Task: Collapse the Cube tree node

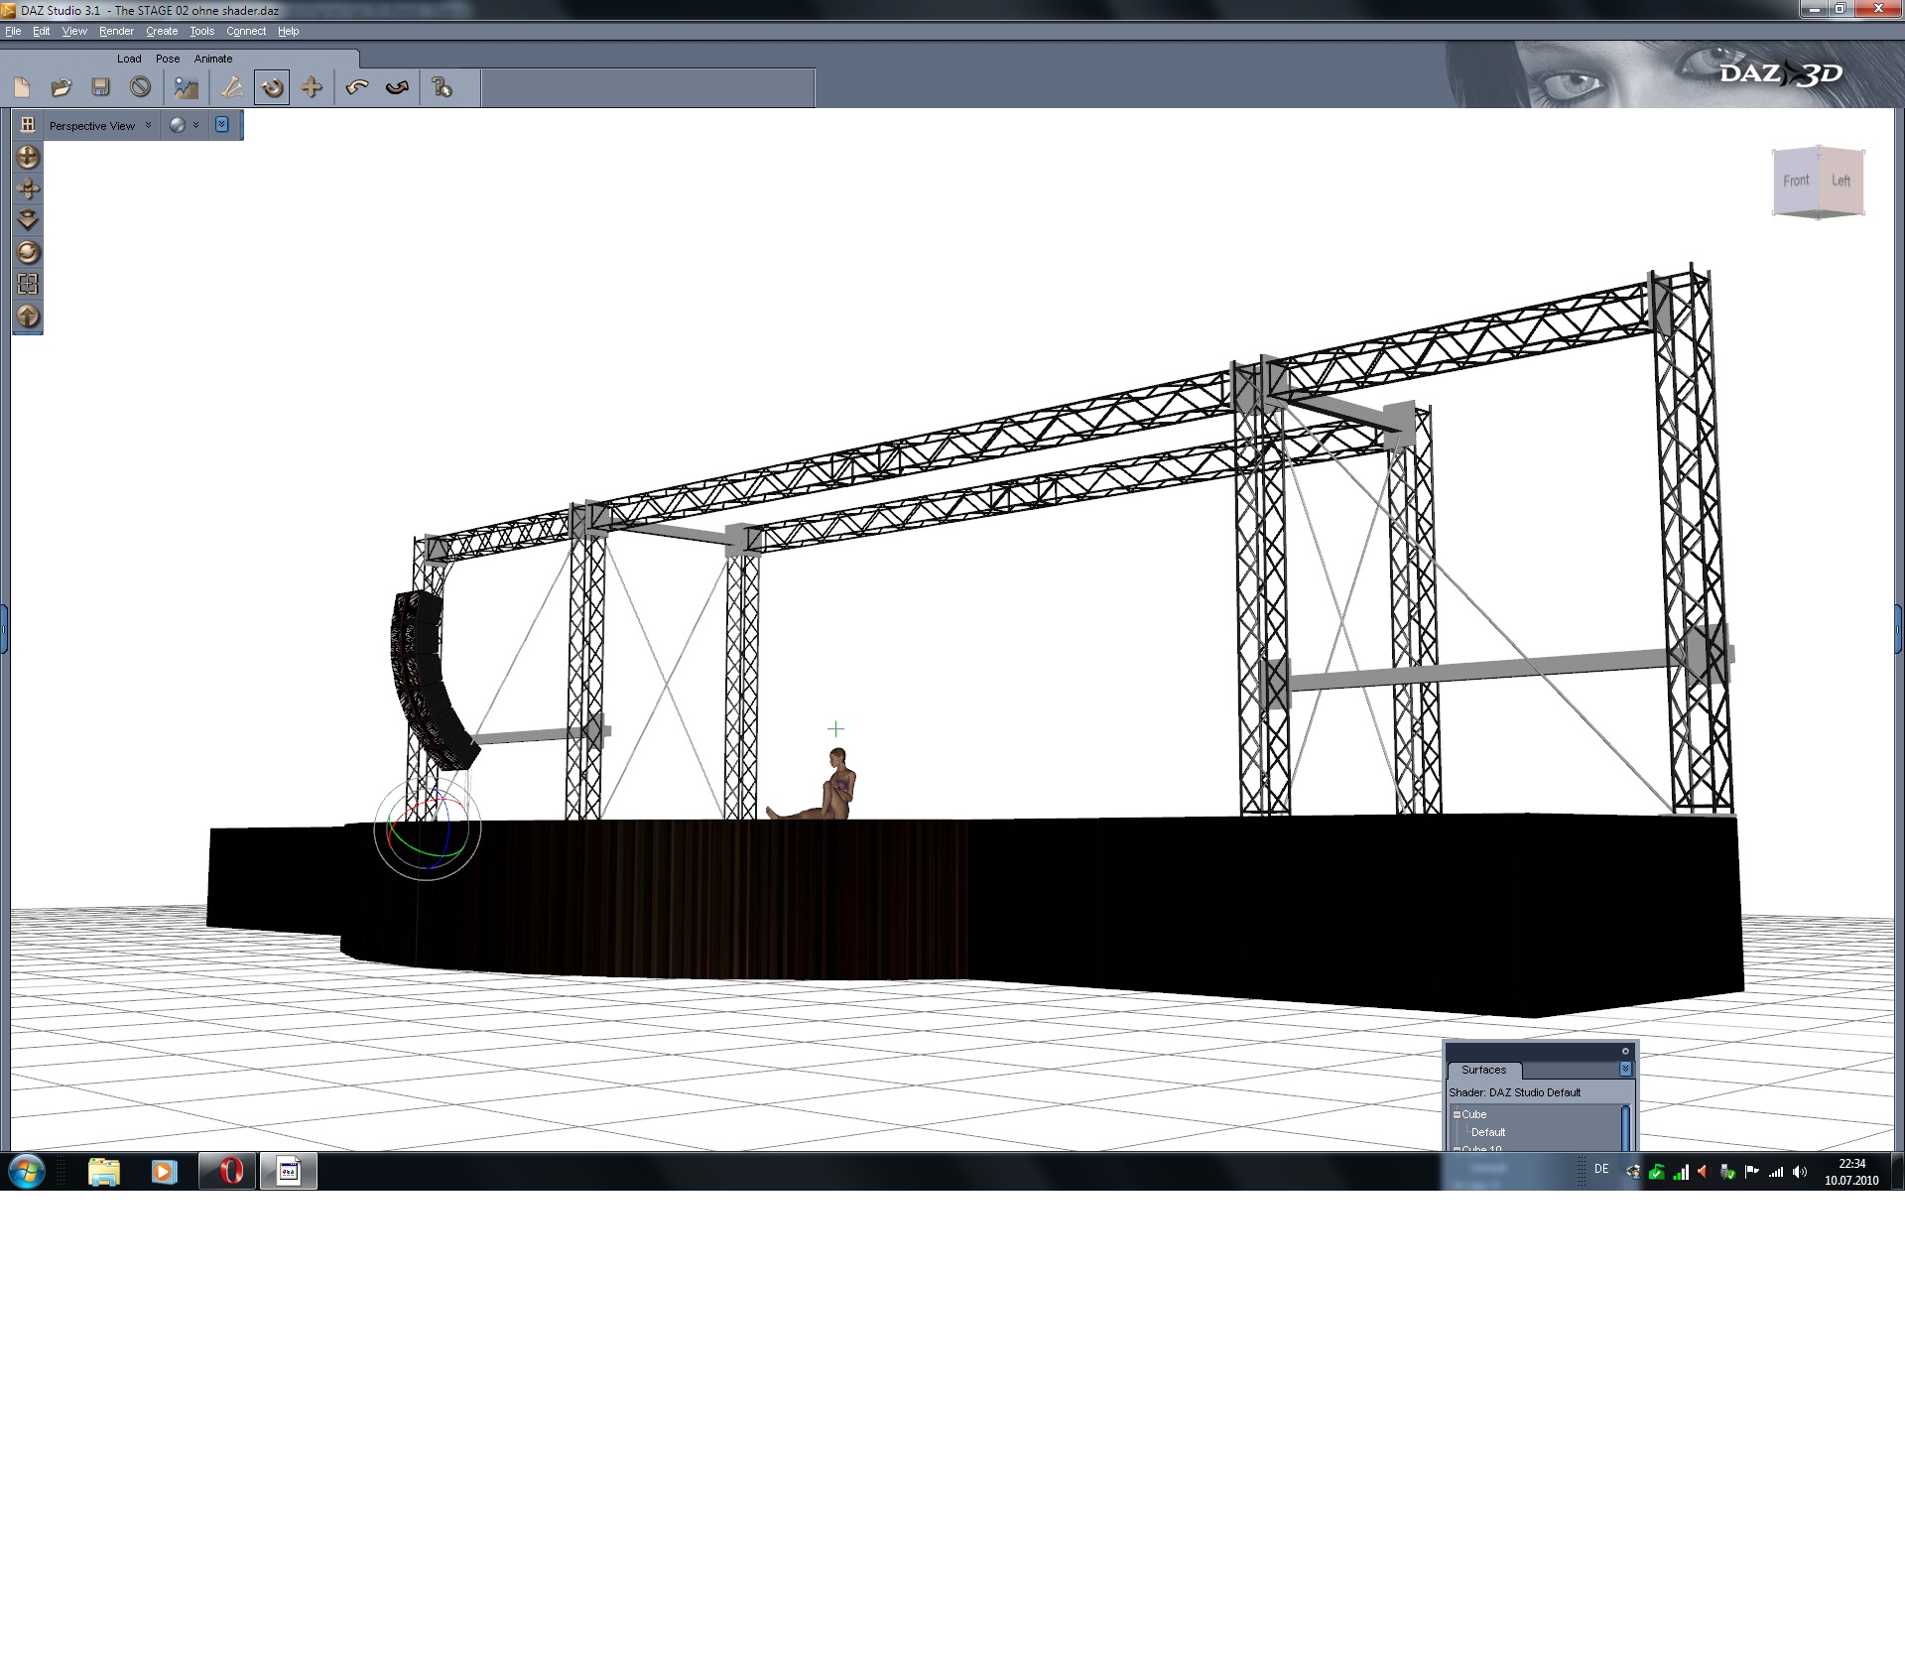Action: 1457,1114
